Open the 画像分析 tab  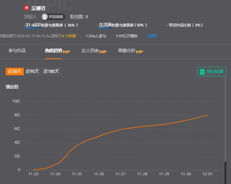[x=127, y=50]
